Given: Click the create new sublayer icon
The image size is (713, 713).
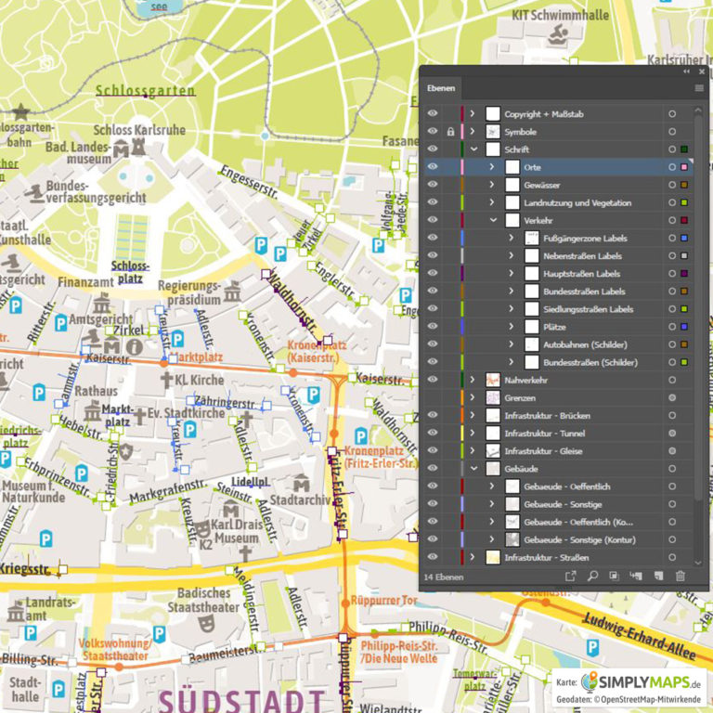Looking at the screenshot, I should [636, 577].
